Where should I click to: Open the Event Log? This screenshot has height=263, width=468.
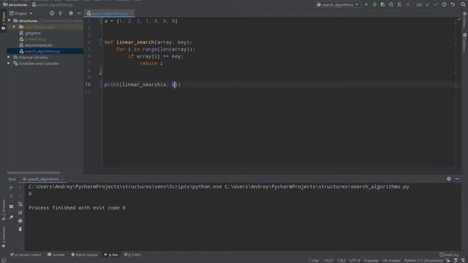tap(448, 255)
